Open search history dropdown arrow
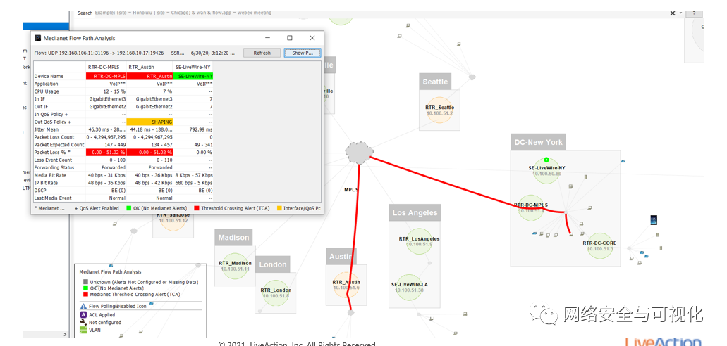The image size is (727, 346). coord(680,13)
